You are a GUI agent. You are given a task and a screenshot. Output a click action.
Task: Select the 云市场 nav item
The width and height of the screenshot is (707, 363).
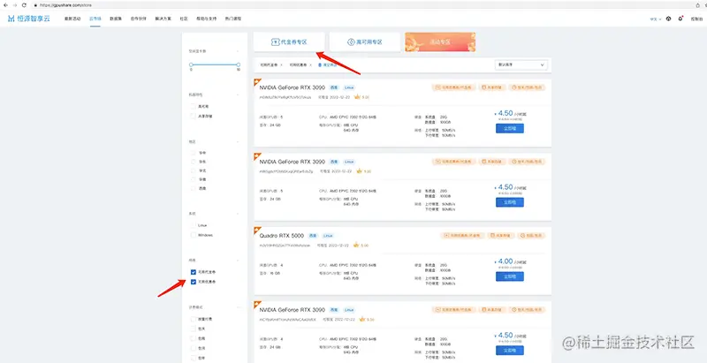[95, 19]
